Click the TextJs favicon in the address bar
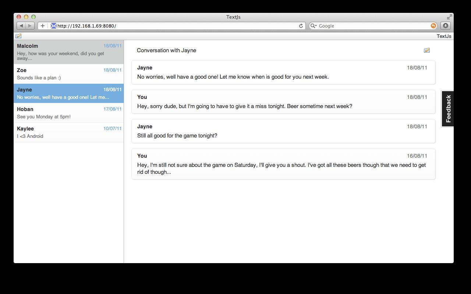This screenshot has width=471, height=294. (53, 26)
